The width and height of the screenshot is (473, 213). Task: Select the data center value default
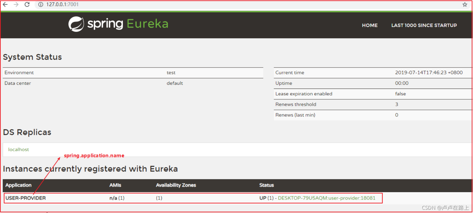click(x=175, y=83)
